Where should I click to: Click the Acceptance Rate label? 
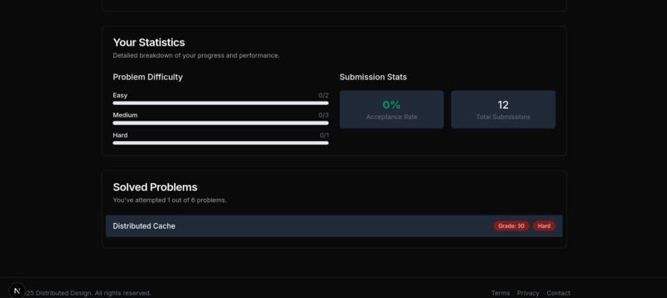click(391, 116)
